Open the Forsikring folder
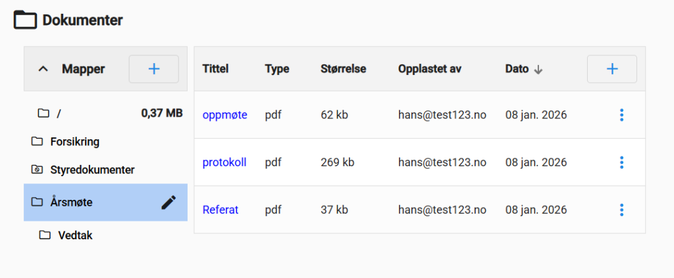674x278 pixels. click(74, 141)
